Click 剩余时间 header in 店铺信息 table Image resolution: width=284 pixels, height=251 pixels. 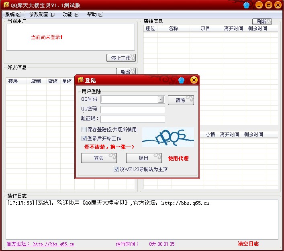click(257, 29)
